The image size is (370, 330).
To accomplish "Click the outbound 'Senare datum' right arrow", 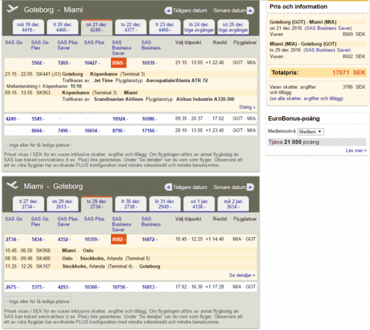I will [x=250, y=10].
